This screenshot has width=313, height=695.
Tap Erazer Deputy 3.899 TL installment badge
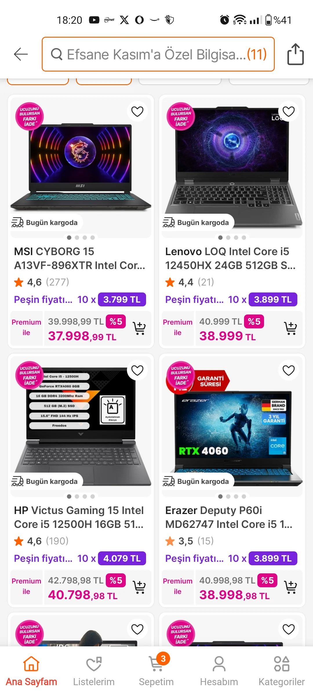click(x=273, y=558)
